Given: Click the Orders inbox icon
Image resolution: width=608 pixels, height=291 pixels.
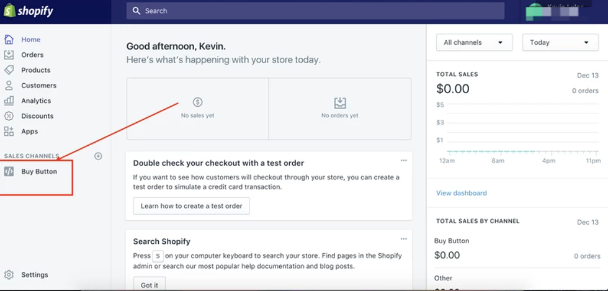Looking at the screenshot, I should [9, 55].
